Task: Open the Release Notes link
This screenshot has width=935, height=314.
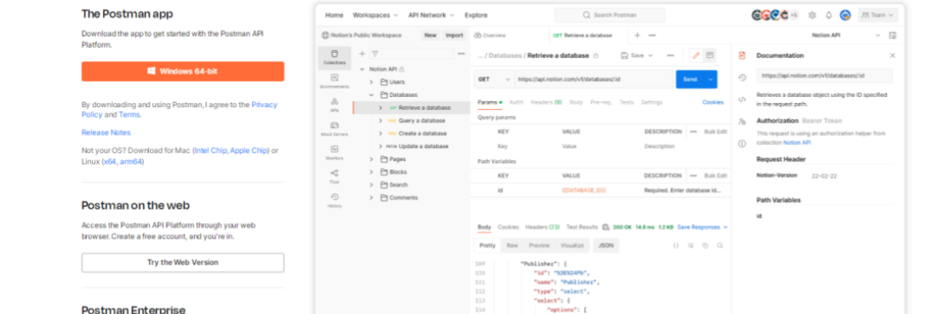Action: tap(106, 132)
